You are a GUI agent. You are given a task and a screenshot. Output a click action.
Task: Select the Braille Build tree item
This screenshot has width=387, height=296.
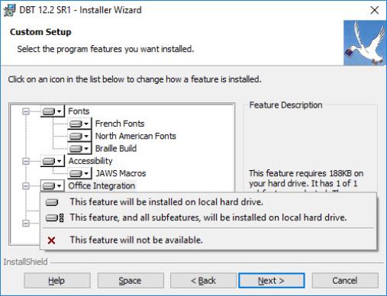pyautogui.click(x=116, y=149)
